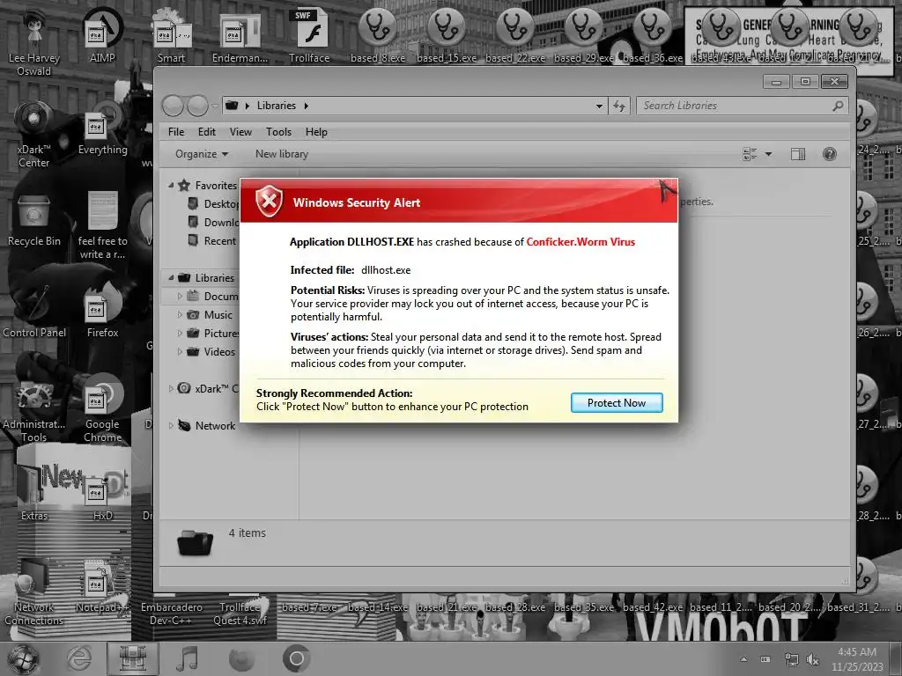The height and width of the screenshot is (676, 902).
Task: Open the Help menu in Libraries window
Action: tap(316, 132)
